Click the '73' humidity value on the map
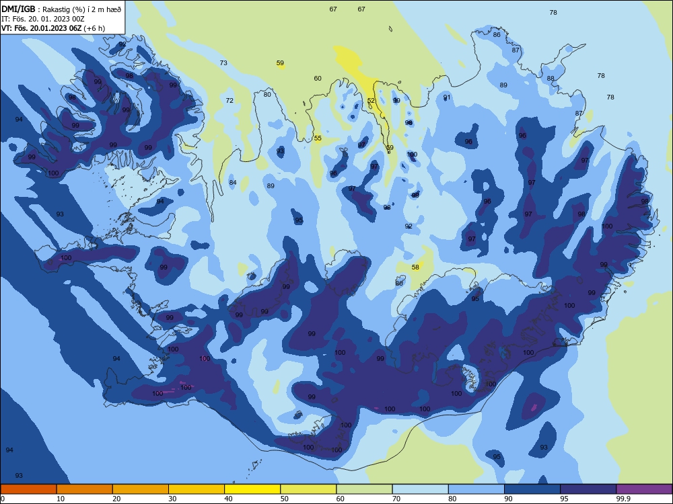This screenshot has height=504, width=673. (223, 62)
